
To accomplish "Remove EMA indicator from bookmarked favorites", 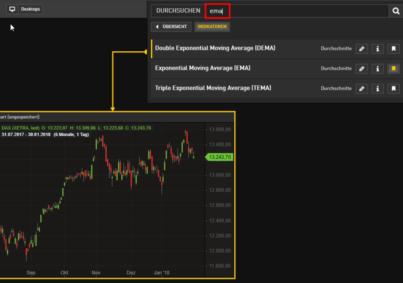I will pos(393,68).
